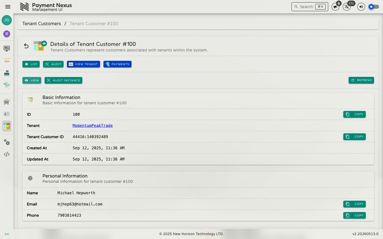This screenshot has width=383, height=239.
Task: Click the '44416:140392489' value
Action: (x=90, y=137)
